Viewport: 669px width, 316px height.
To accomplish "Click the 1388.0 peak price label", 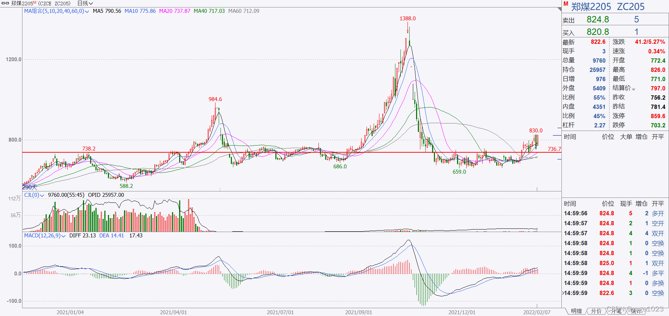I will coord(408,19).
